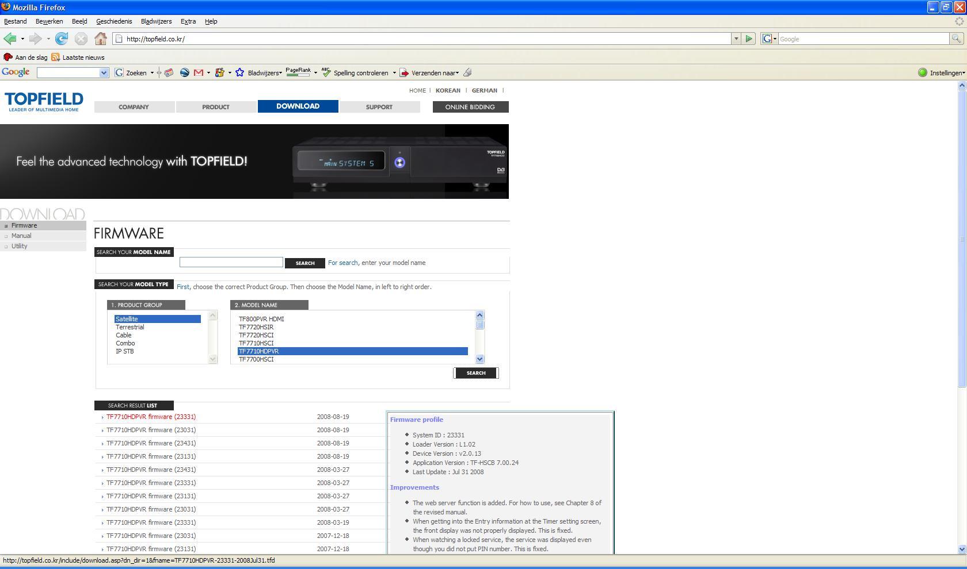Switch site language to KOREAN
This screenshot has height=569, width=967.
pos(448,90)
